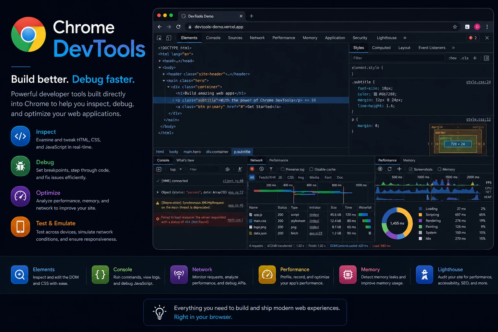Select div.container breadcrumb
The image size is (498, 332).
point(217,152)
